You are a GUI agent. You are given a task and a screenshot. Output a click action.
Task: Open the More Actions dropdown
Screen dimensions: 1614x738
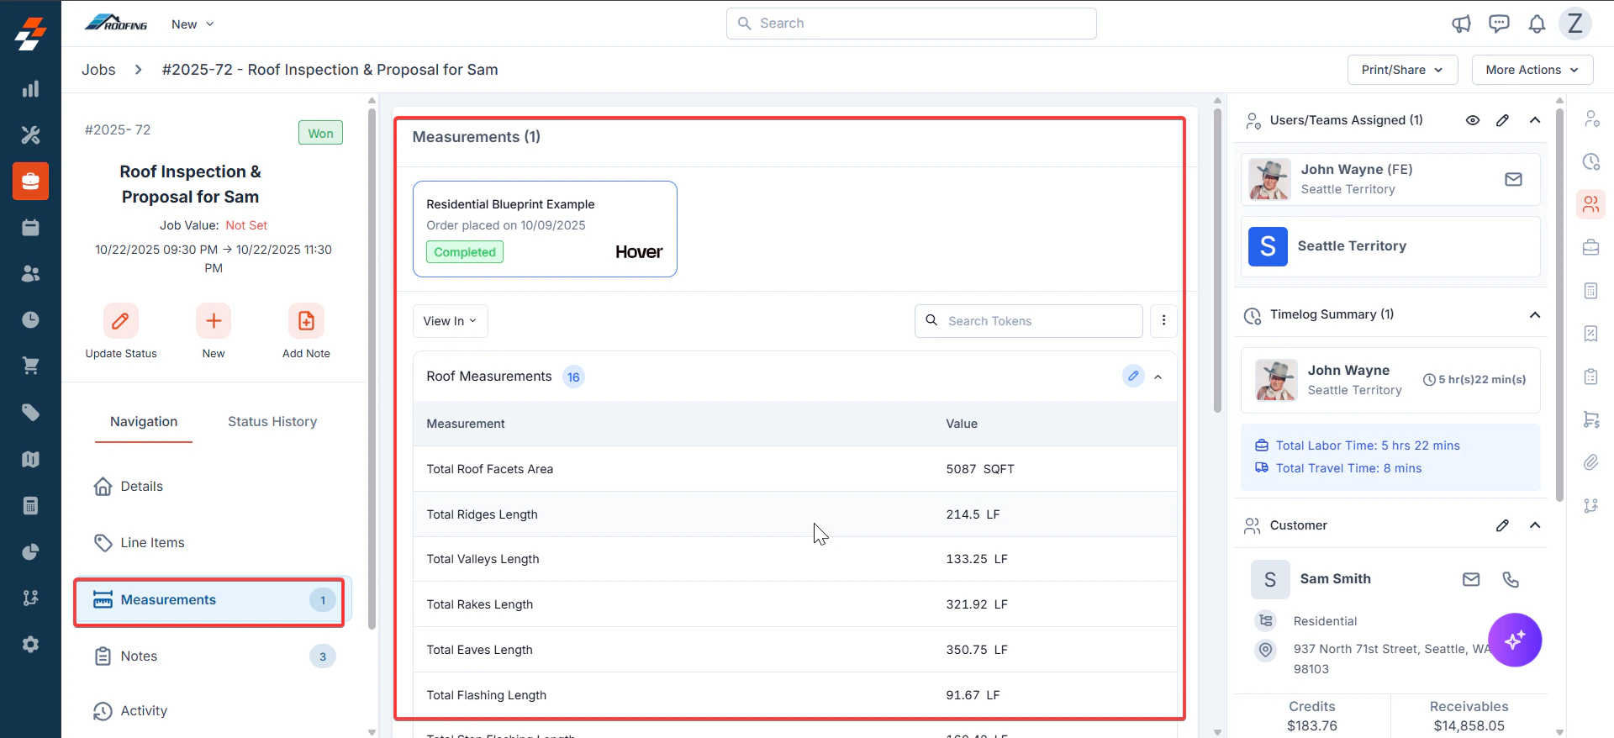pos(1532,70)
